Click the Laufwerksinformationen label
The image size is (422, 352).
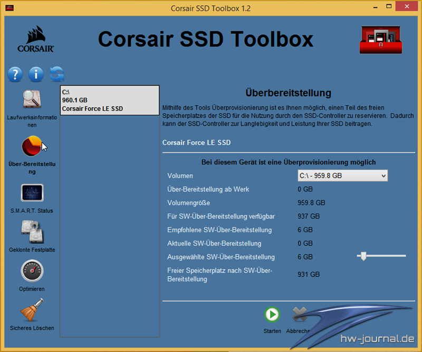pyautogui.click(x=32, y=121)
